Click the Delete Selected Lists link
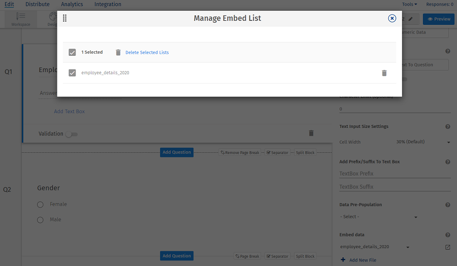 pyautogui.click(x=147, y=52)
